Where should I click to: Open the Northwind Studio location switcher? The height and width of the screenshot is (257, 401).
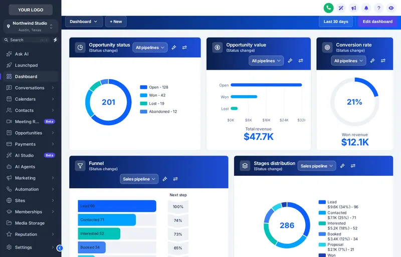click(31, 27)
